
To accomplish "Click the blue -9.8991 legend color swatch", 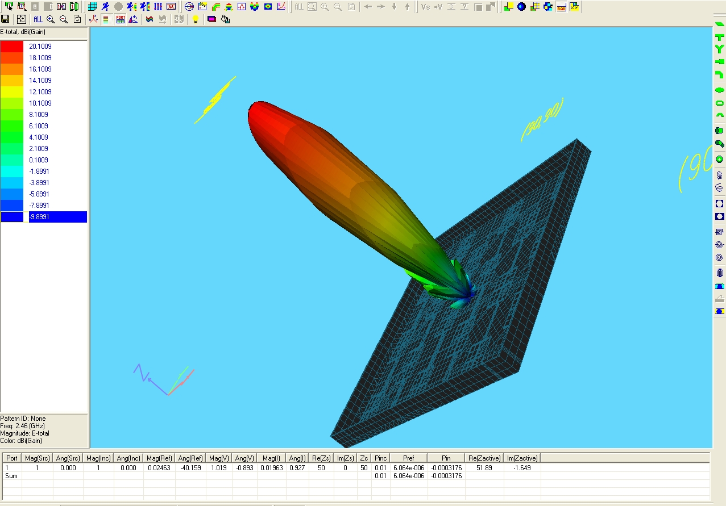I will point(12,217).
